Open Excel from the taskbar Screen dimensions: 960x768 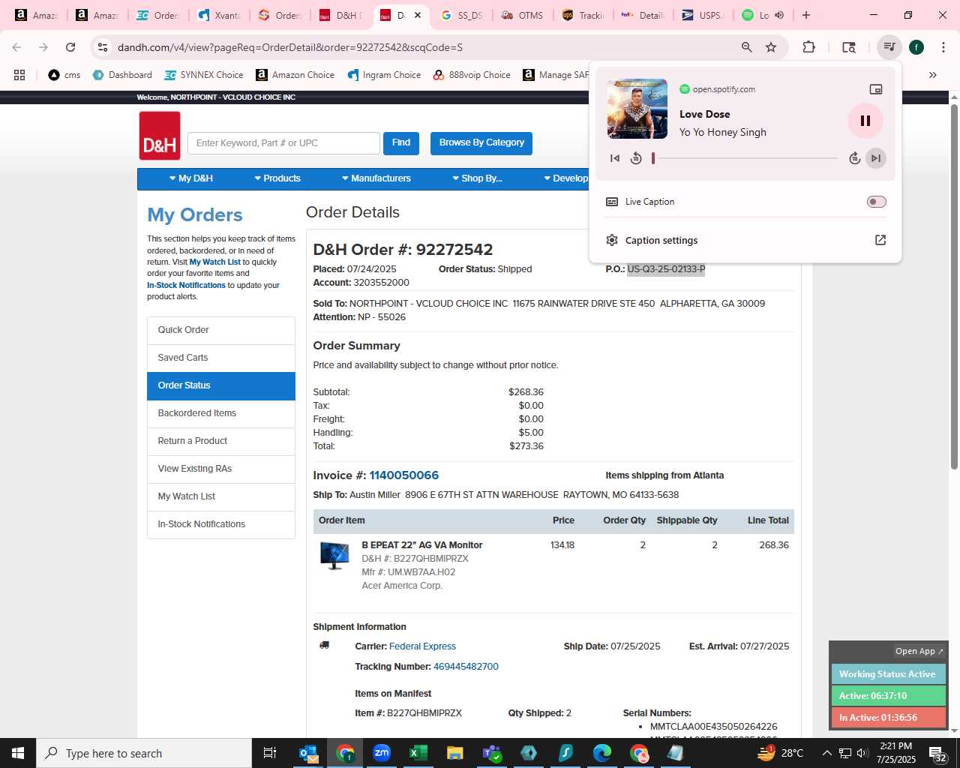[x=418, y=753]
